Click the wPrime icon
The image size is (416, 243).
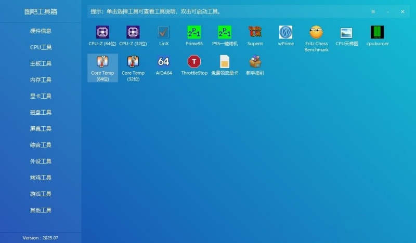[x=285, y=32]
